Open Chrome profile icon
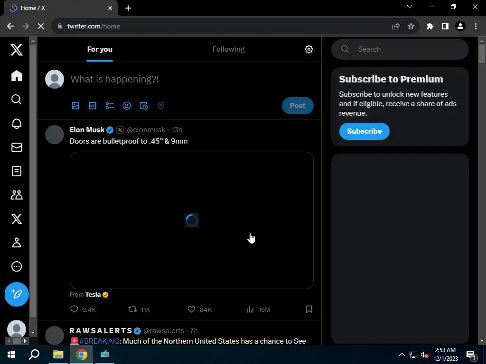This screenshot has height=364, width=486. click(460, 27)
